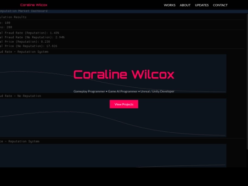Click the Price (Reputation): 8.238 line
This screenshot has width=248, height=186.
tap(25, 42)
